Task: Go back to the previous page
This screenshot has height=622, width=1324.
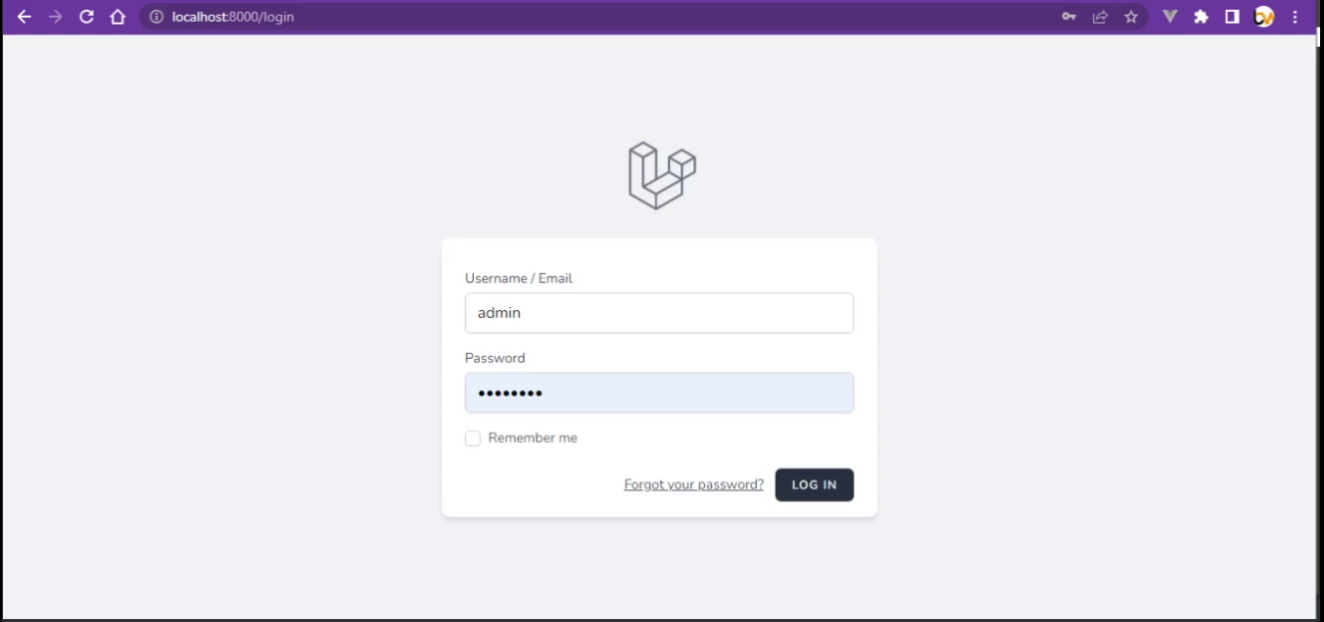Action: point(24,17)
